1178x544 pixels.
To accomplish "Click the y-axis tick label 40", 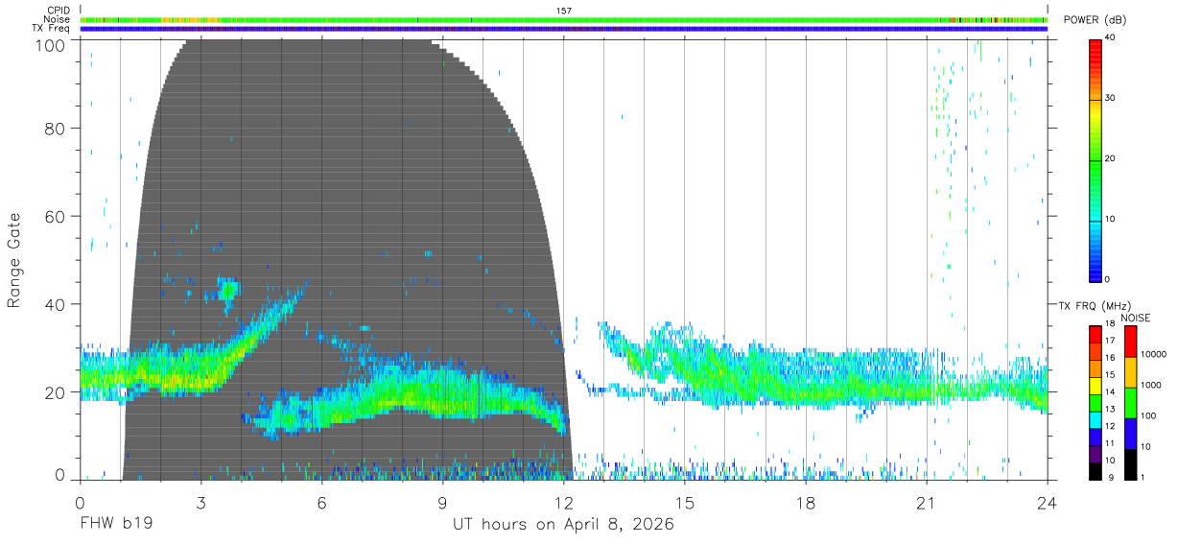I will click(x=56, y=304).
